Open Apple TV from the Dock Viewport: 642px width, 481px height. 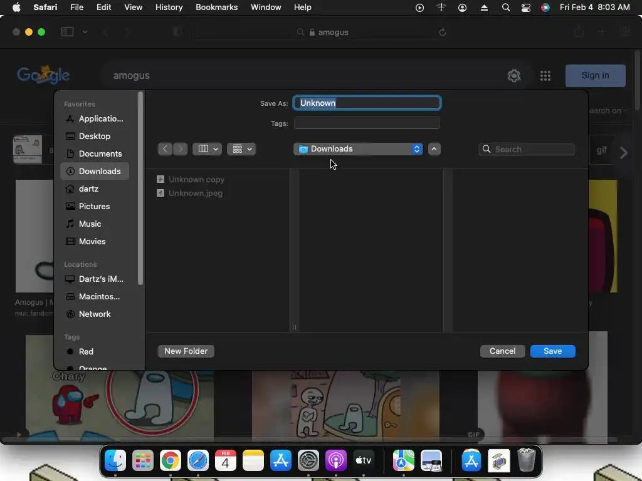click(364, 460)
